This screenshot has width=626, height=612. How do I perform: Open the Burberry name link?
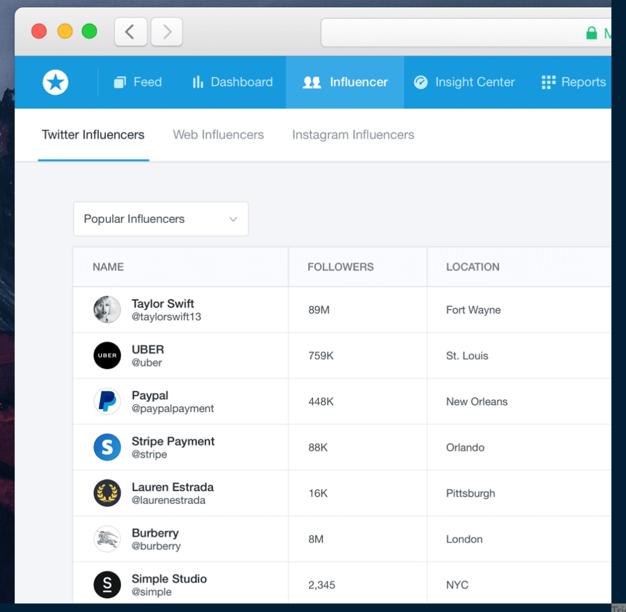coord(155,533)
